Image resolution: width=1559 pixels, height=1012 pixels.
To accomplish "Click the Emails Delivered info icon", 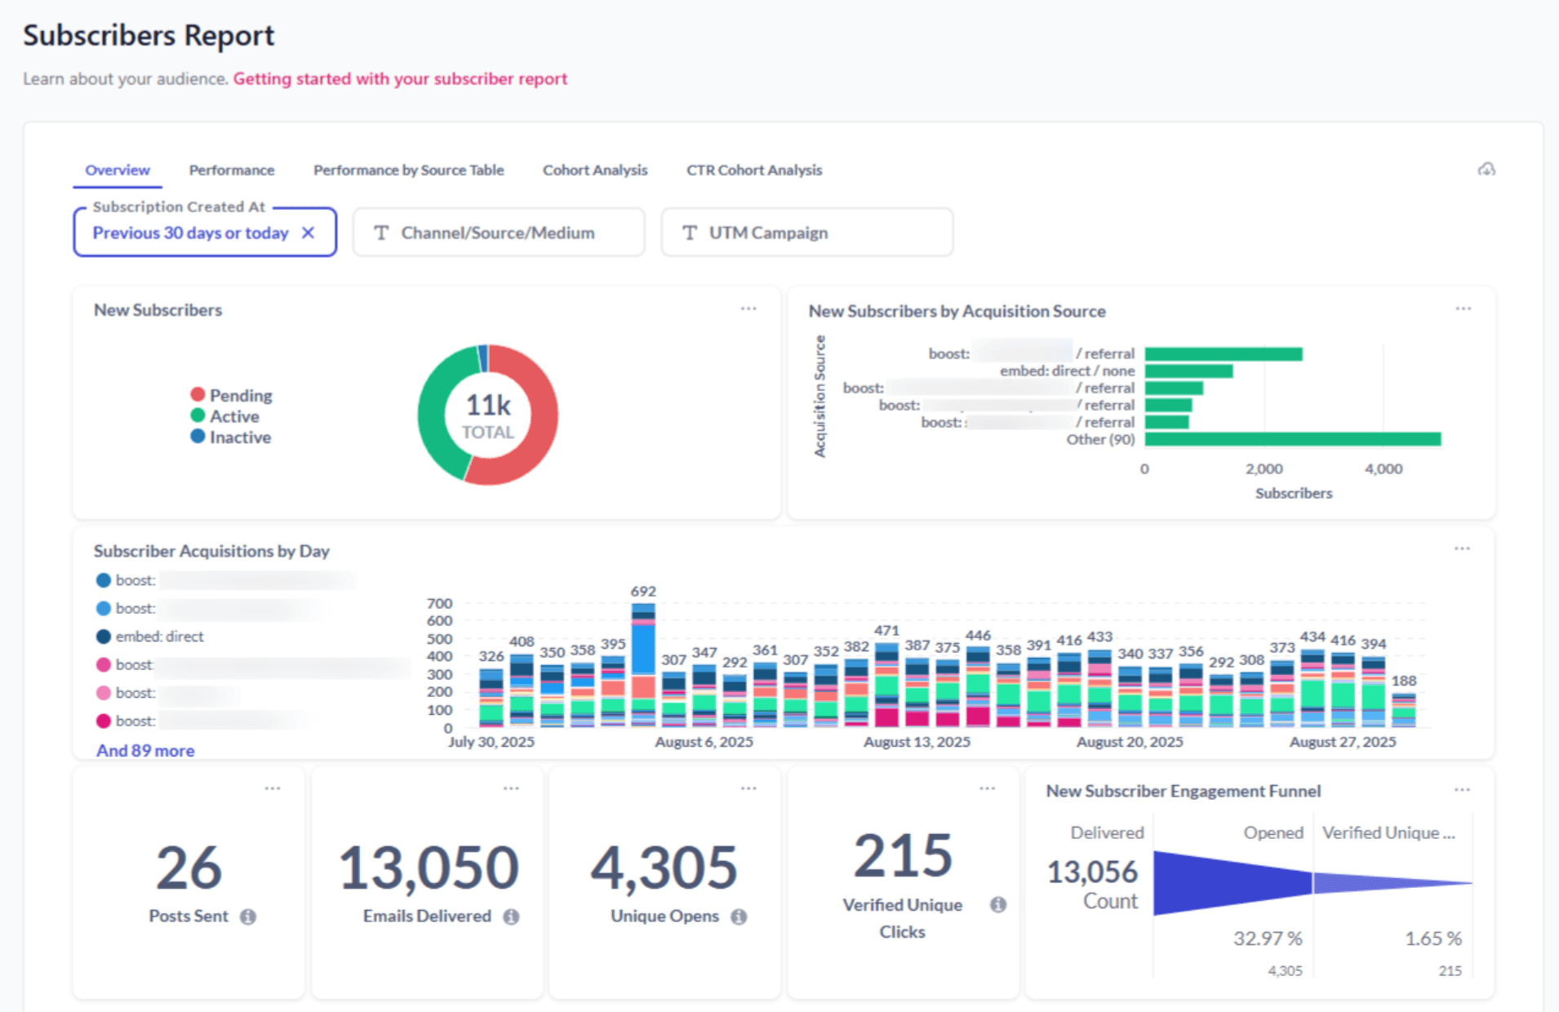I will tap(512, 916).
